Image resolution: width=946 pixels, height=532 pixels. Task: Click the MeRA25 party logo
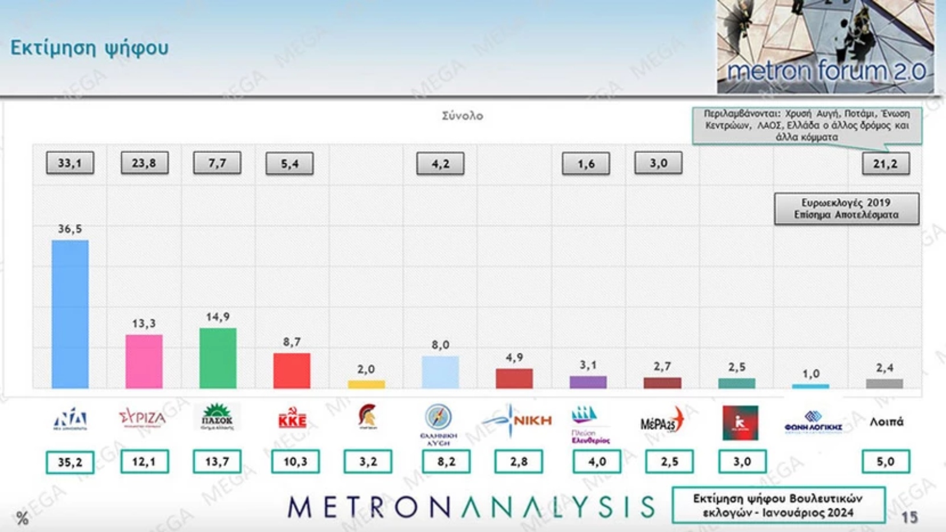pyautogui.click(x=662, y=421)
